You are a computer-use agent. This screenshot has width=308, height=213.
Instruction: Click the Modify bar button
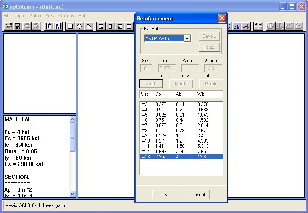pyautogui.click(x=181, y=84)
